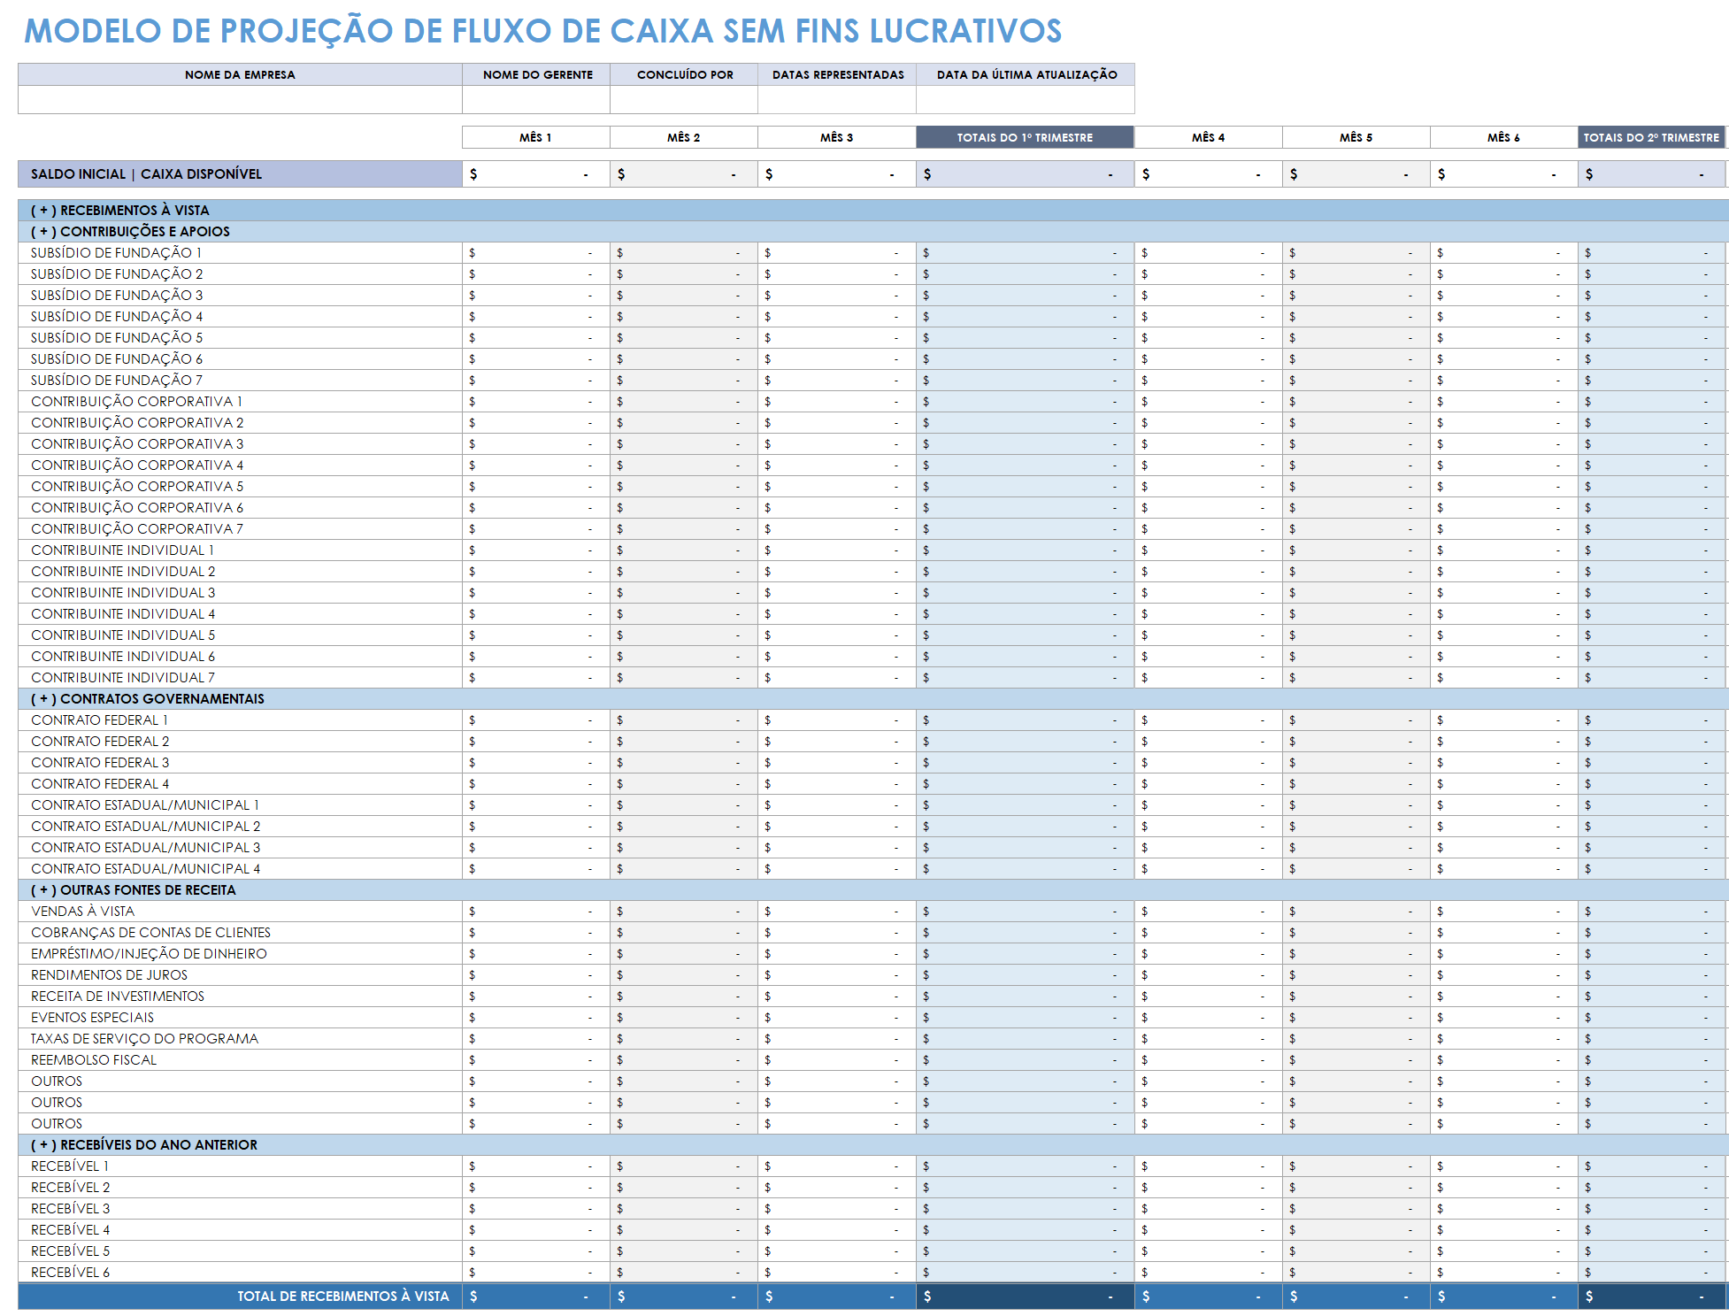Click the ( + ) RECEBIMENTOS À VISTA section header
This screenshot has height=1316, width=1729.
872,211
